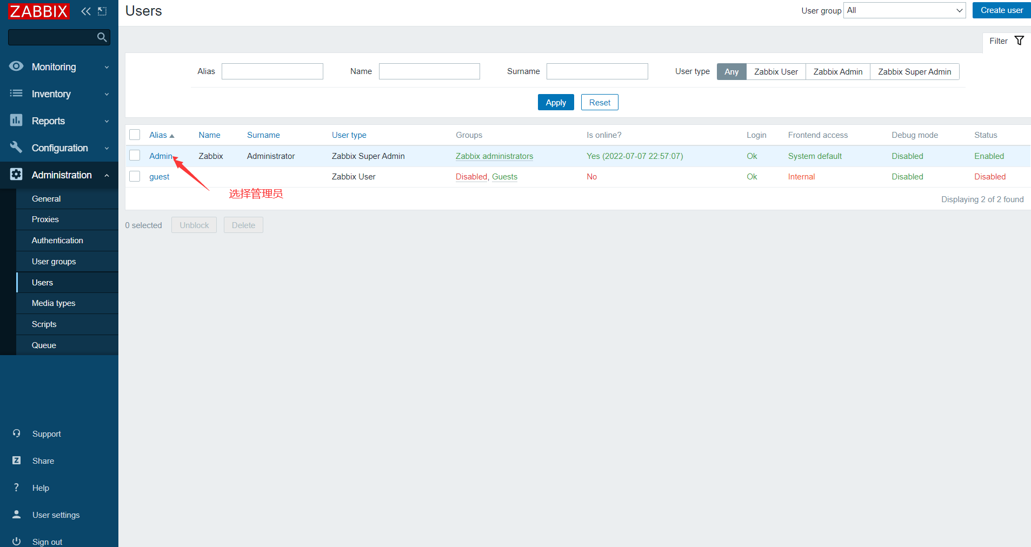
Task: Click Disabled debug mode for Admin
Action: click(x=907, y=156)
